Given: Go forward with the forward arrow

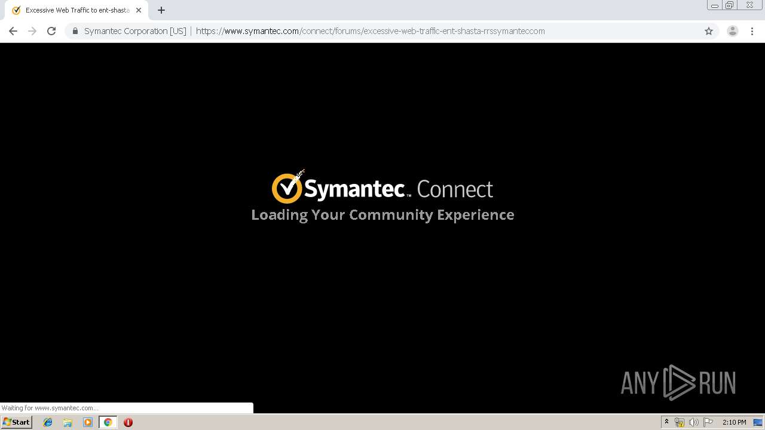Looking at the screenshot, I should [x=32, y=31].
